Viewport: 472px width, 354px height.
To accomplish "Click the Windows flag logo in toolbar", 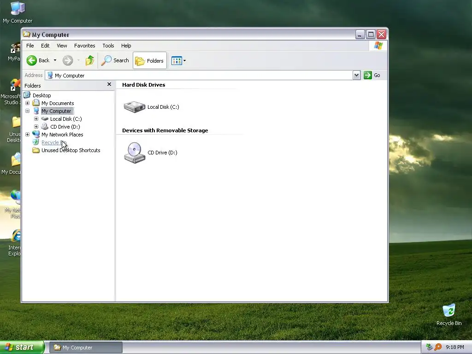I will click(378, 46).
